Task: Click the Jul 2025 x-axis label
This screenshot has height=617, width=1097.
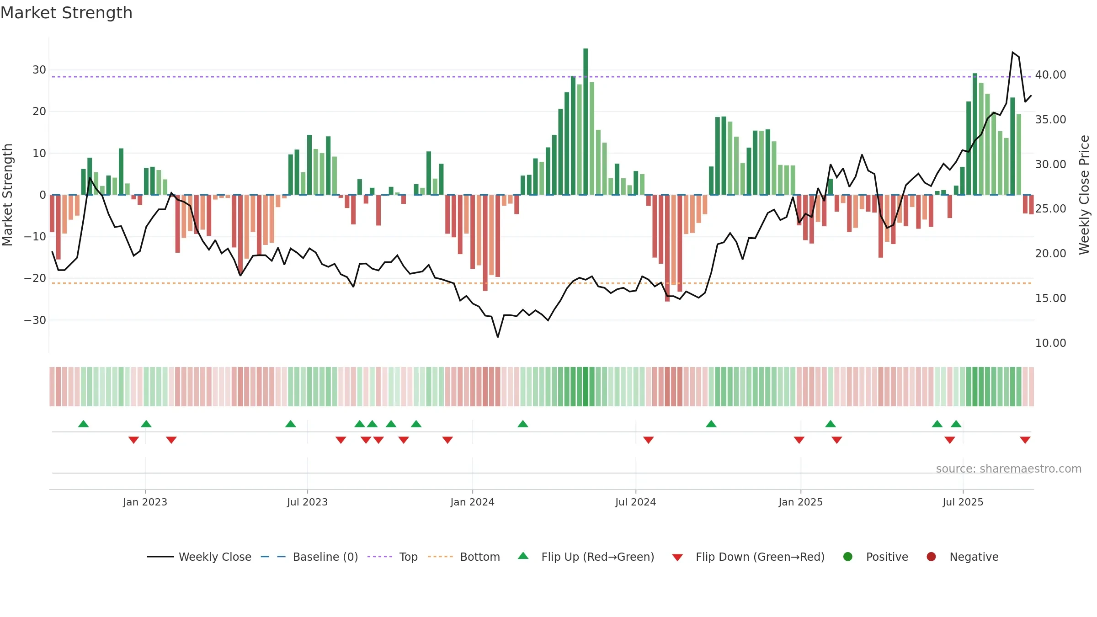Action: pyautogui.click(x=963, y=502)
